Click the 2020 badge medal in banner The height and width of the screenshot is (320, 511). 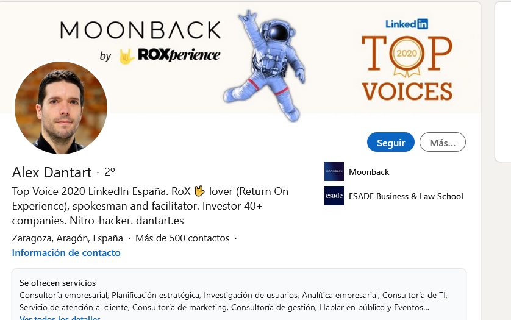(407, 56)
